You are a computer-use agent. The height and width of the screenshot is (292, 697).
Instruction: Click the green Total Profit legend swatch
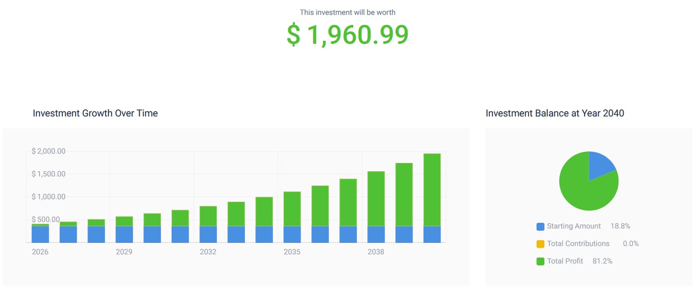[x=540, y=261]
